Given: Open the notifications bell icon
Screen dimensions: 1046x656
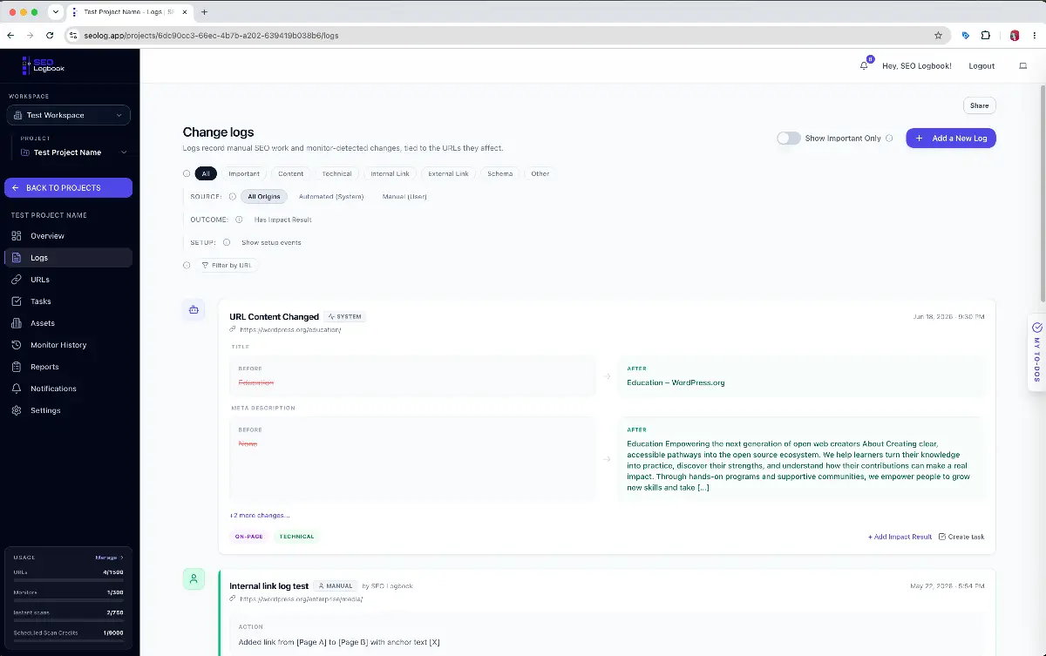Looking at the screenshot, I should [865, 65].
